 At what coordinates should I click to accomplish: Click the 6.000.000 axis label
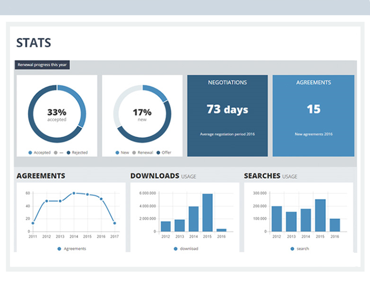pos(148,193)
